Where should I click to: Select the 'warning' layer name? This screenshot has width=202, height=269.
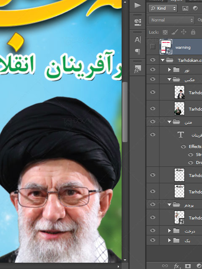183,47
